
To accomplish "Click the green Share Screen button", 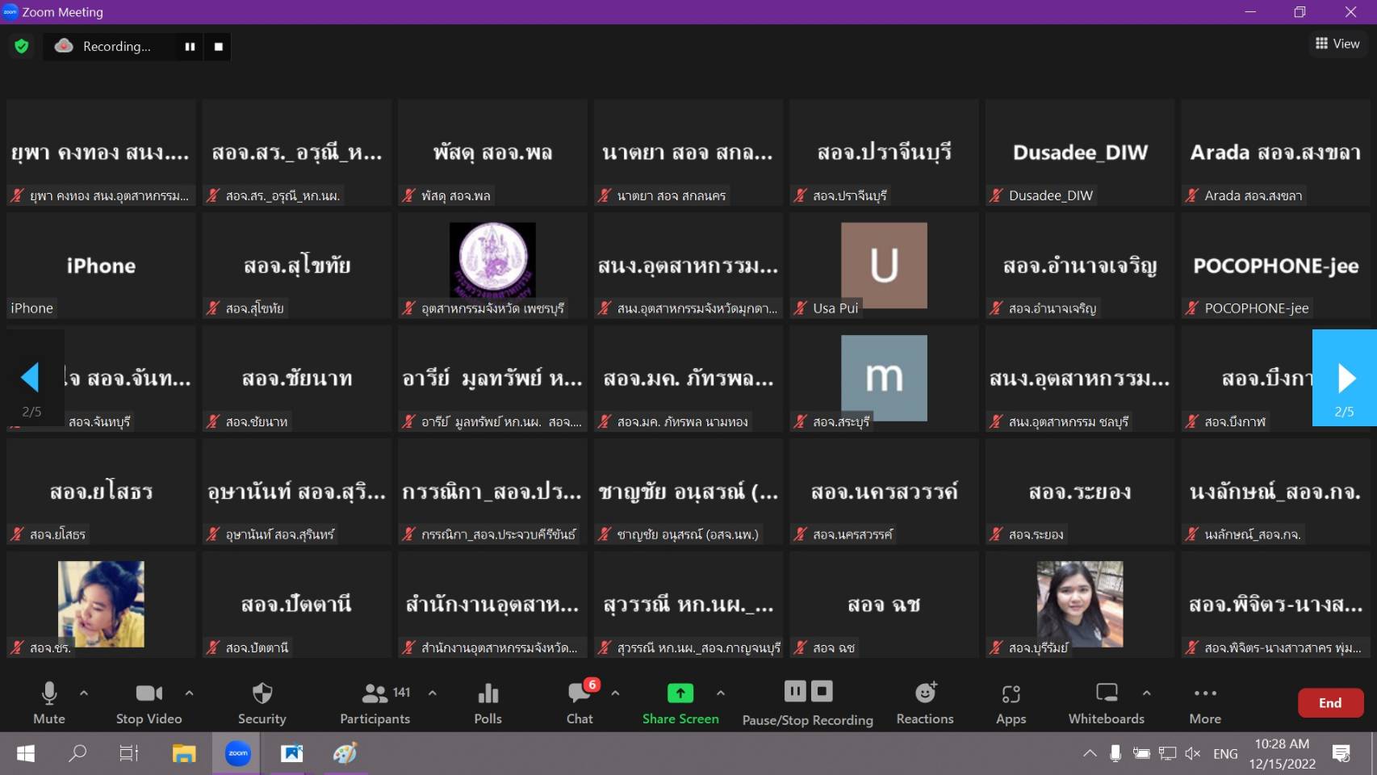I will [x=680, y=702].
